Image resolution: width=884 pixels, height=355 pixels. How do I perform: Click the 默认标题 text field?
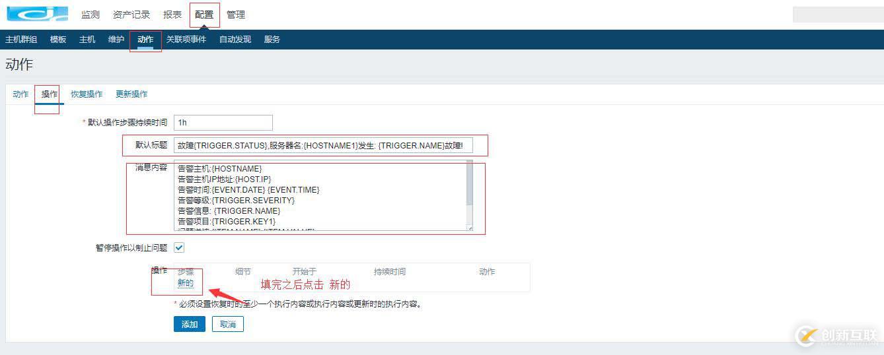click(324, 145)
